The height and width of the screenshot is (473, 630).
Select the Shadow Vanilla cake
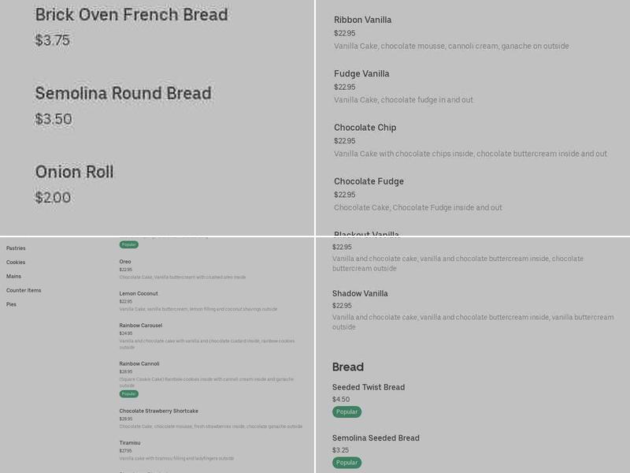[360, 292]
